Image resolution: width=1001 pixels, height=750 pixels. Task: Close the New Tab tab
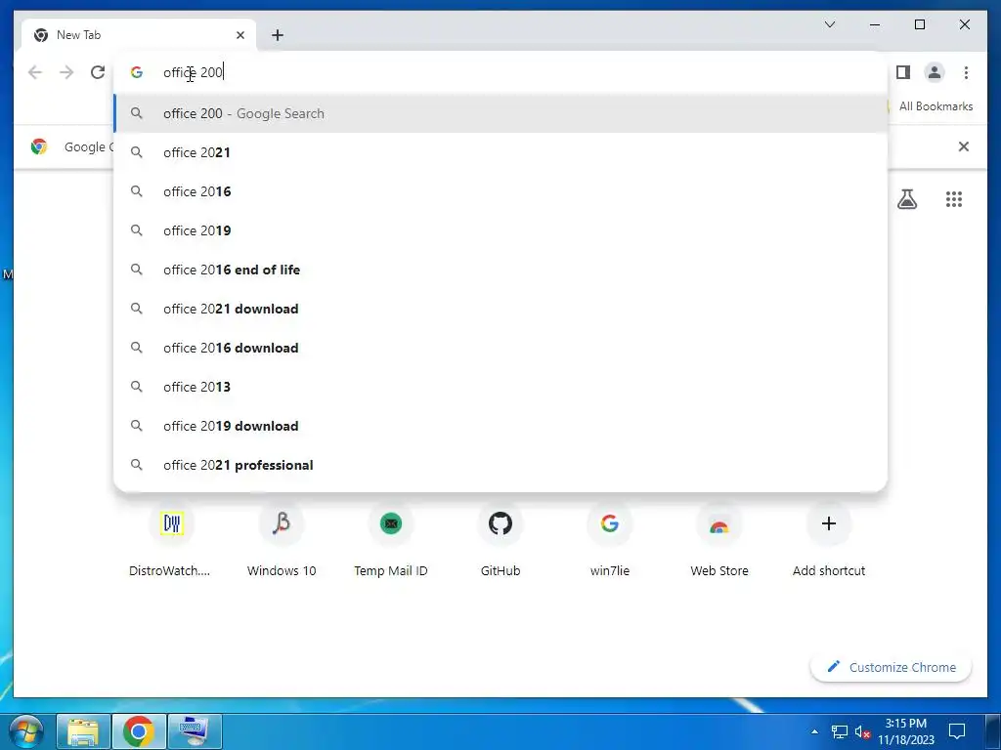click(x=240, y=35)
